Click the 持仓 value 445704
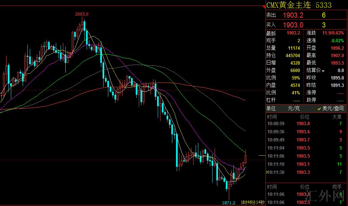 click(293, 55)
